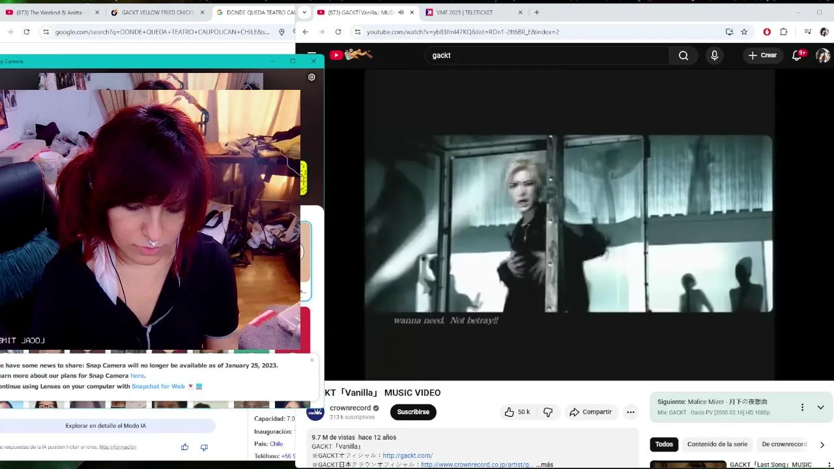This screenshot has width=834, height=469.
Task: Open options for the Siguiente mix panel
Action: pos(802,407)
